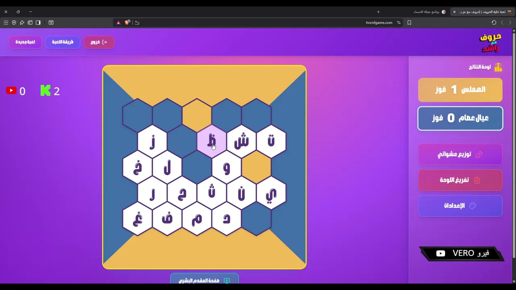This screenshot has height=290, width=516.
Task: Open a new browser tab with the plus icon
Action: pyautogui.click(x=378, y=12)
